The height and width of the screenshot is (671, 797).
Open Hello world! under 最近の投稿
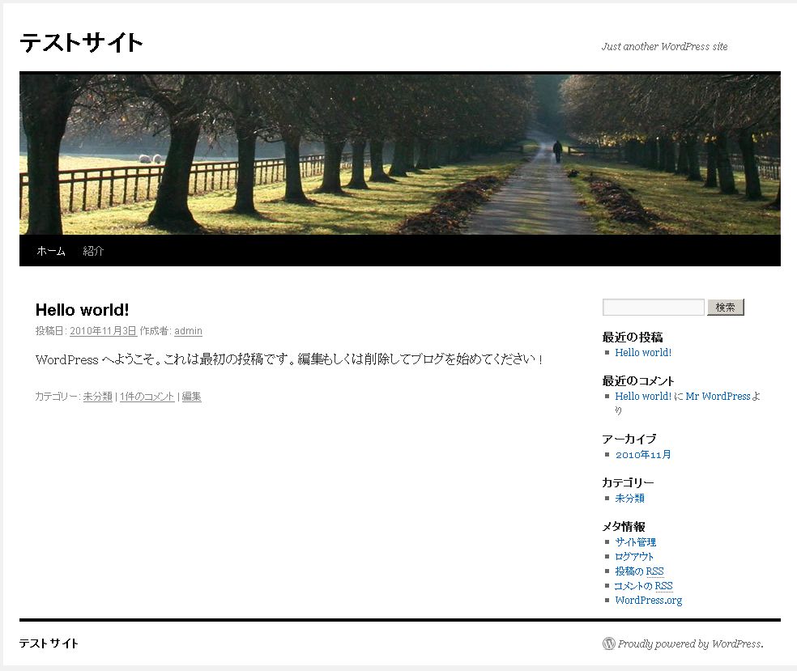643,353
